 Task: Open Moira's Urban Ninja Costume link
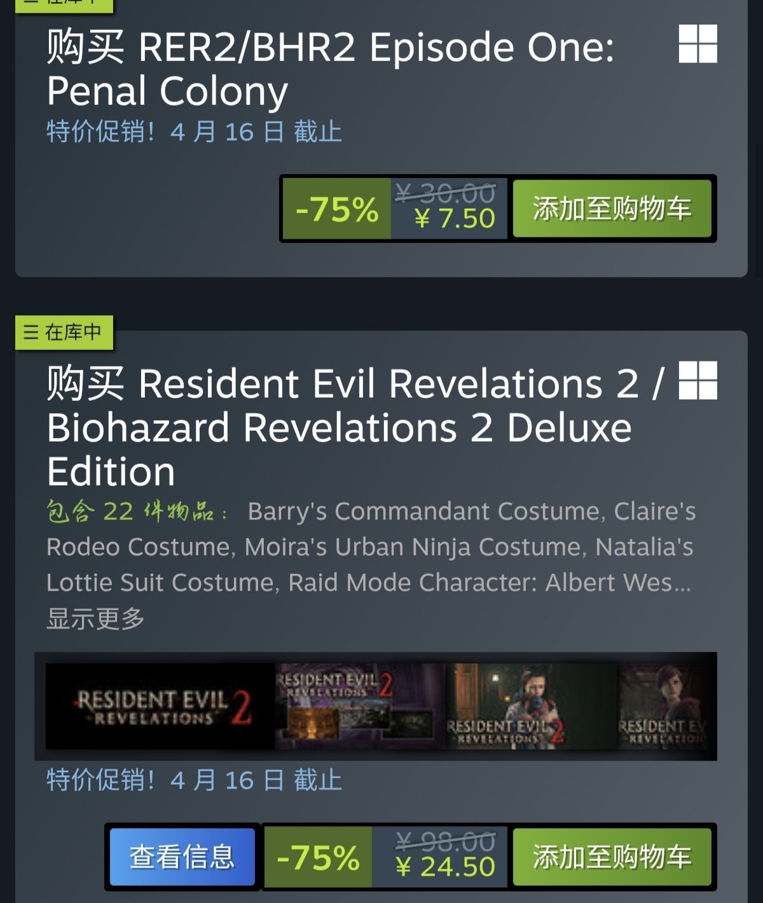412,547
